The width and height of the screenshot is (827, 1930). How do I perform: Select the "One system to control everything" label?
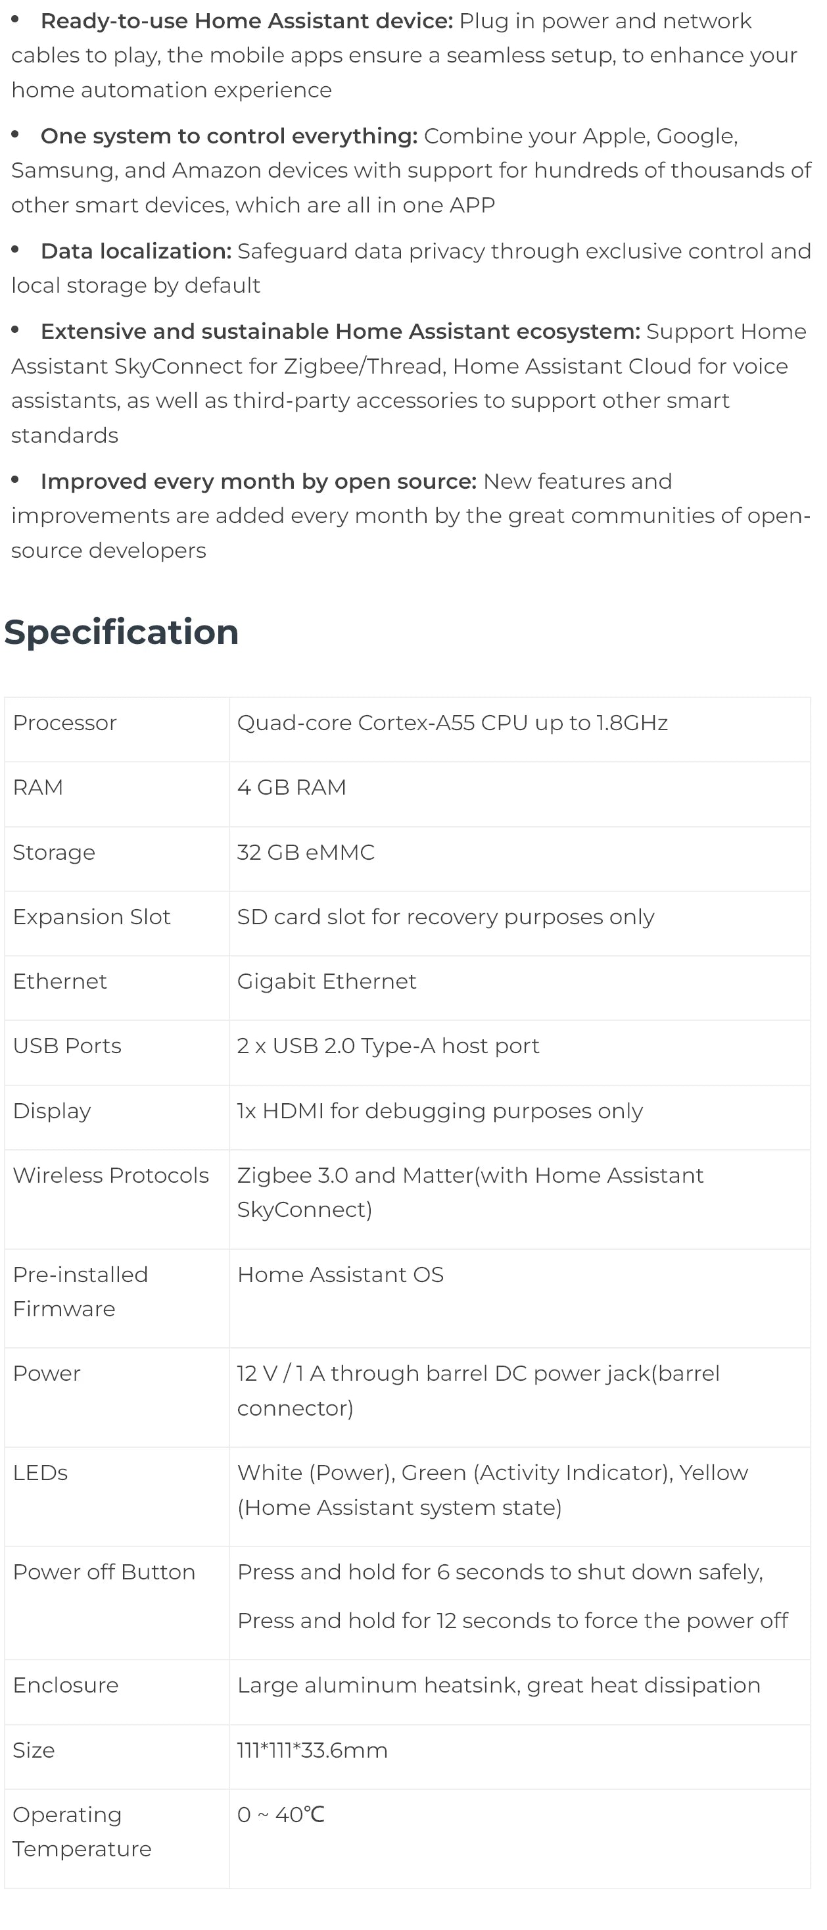(x=228, y=136)
